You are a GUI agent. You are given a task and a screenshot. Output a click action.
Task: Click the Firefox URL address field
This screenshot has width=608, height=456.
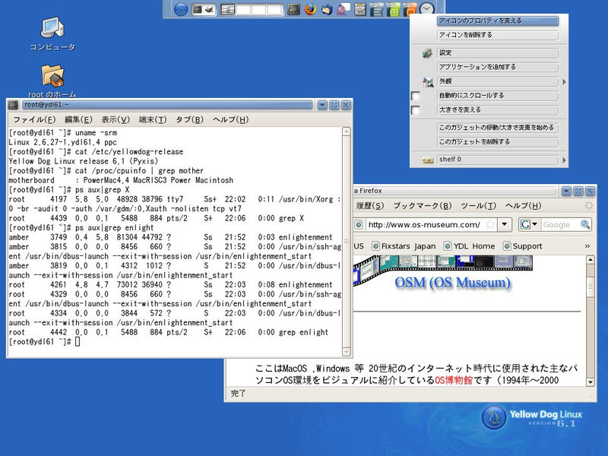[425, 224]
